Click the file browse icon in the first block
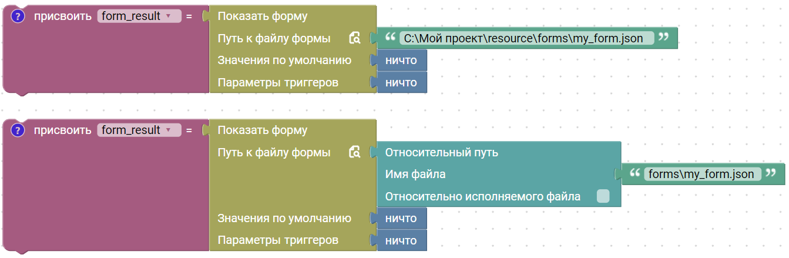 (354, 39)
